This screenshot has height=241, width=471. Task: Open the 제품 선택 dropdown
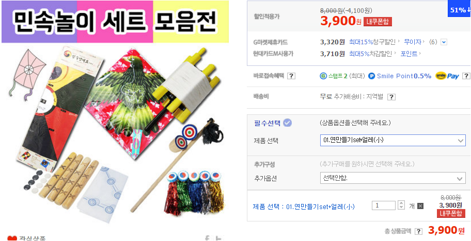tap(392, 140)
